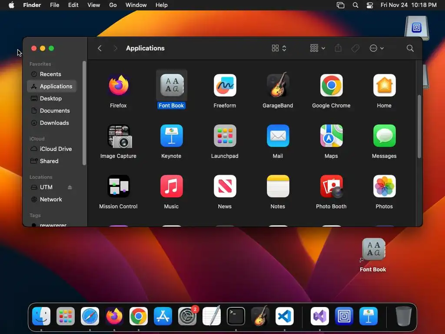Go forward with the right chevron
445x334 pixels.
pyautogui.click(x=115, y=48)
